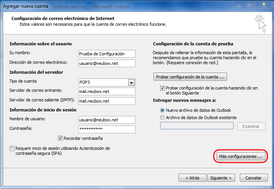Screen dimensions: 274x189
Task: Uncheck test account on Siguiente click checkbox
Action: pyautogui.click(x=162, y=88)
